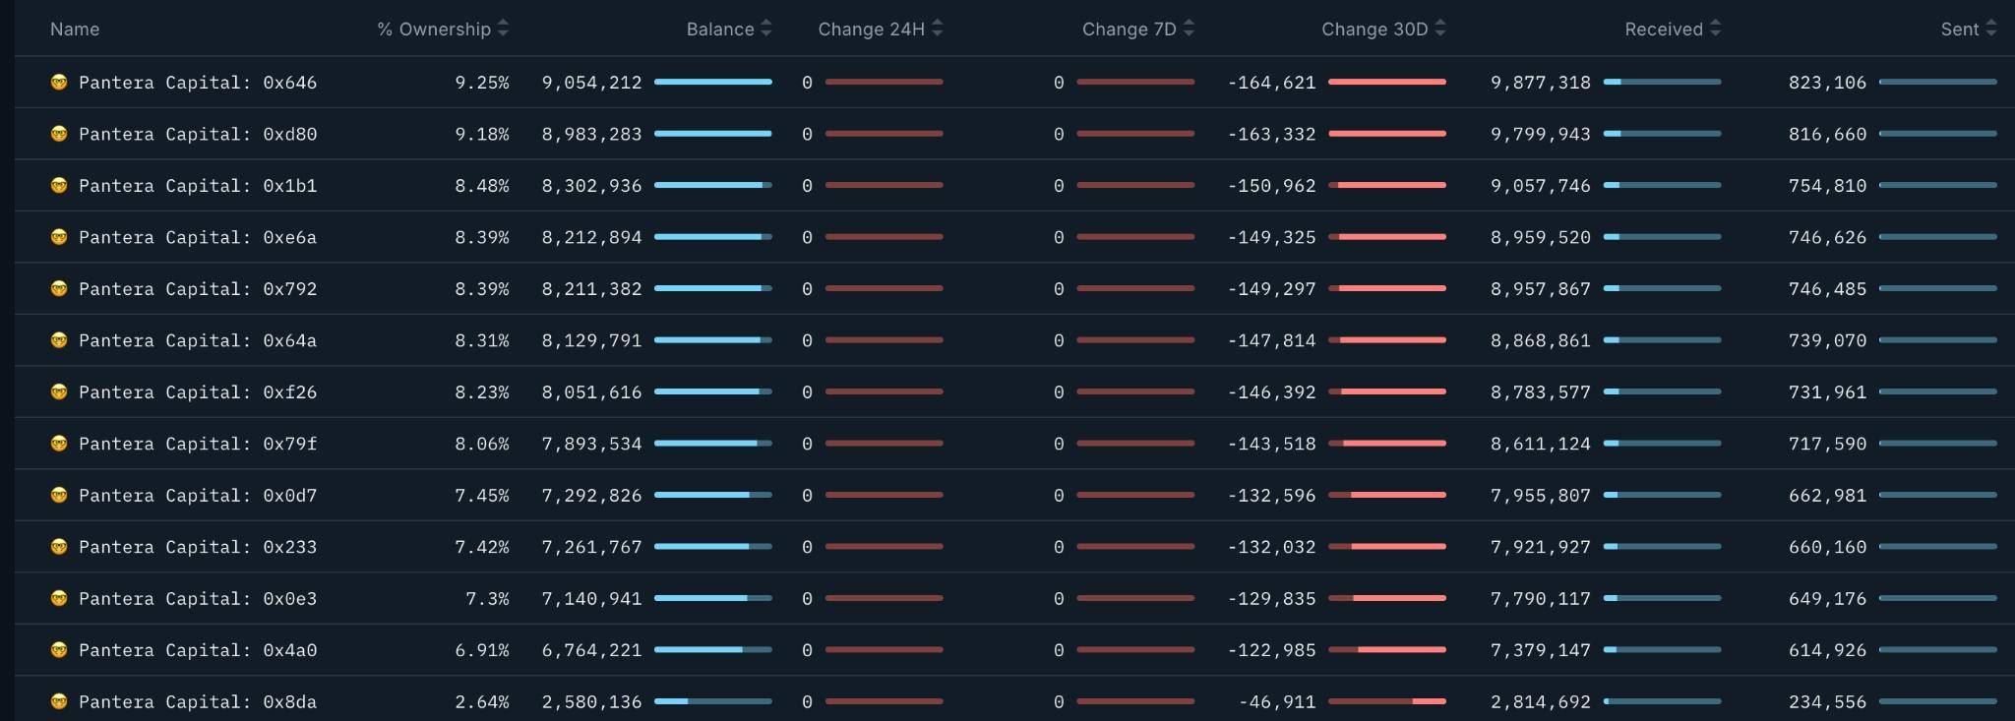Click the Name column header
Image resolution: width=2015 pixels, height=721 pixels.
(x=75, y=30)
